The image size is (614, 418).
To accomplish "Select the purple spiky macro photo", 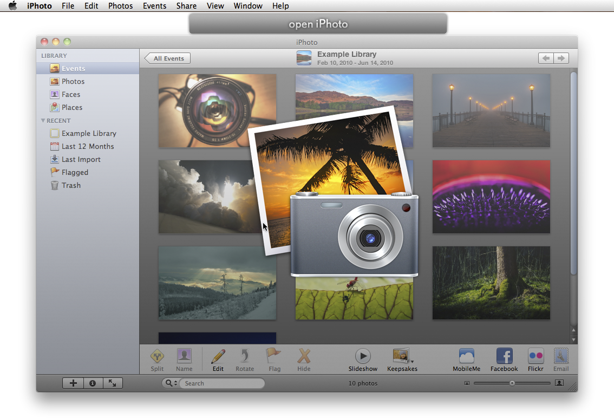I will tap(491, 197).
